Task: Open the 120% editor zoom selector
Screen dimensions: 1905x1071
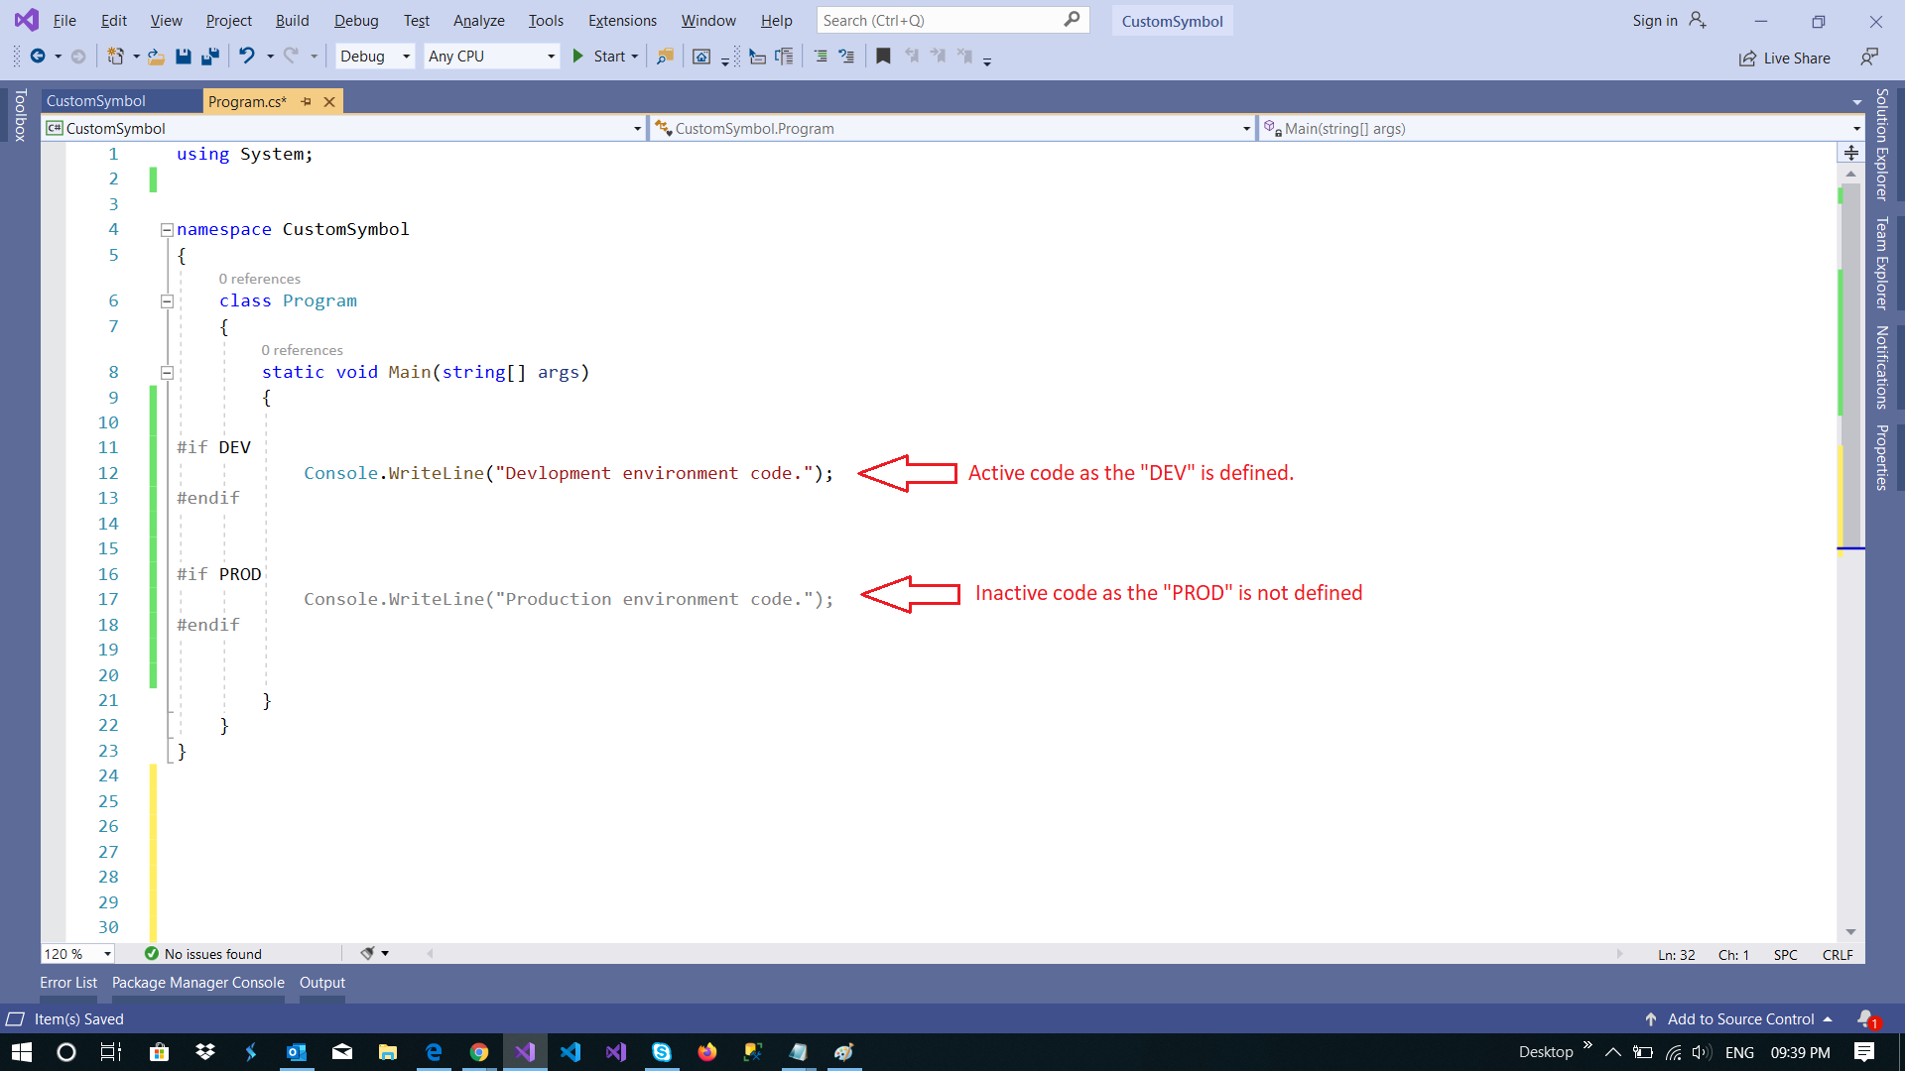Action: click(x=77, y=953)
